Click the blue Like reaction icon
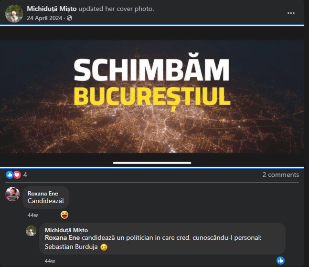The image size is (309, 267). 10,175
